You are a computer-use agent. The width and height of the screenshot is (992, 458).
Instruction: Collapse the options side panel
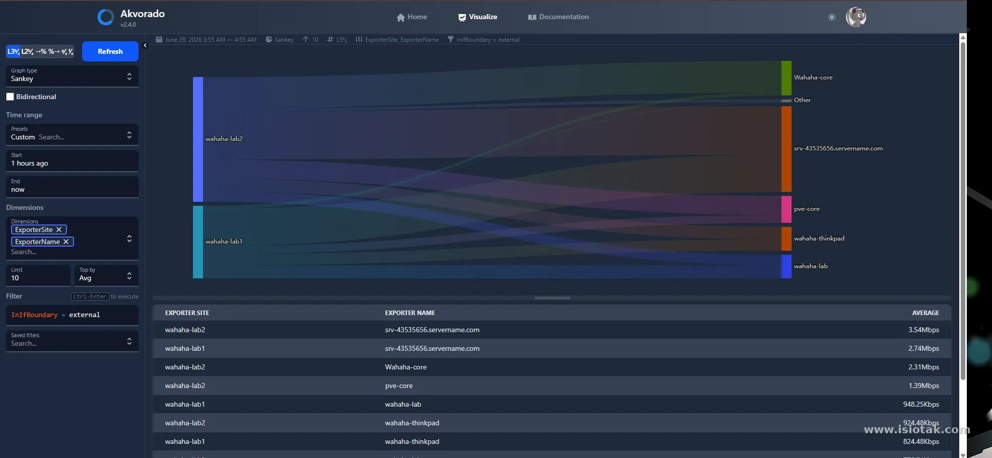[145, 45]
